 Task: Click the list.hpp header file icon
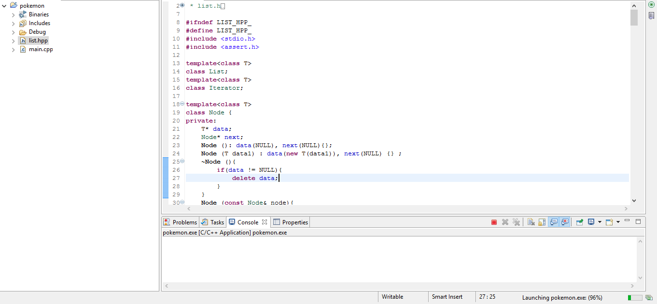click(23, 41)
